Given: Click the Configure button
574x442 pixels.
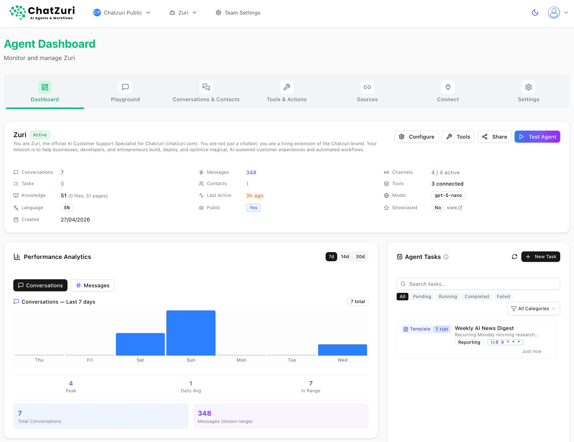Looking at the screenshot, I should [416, 137].
